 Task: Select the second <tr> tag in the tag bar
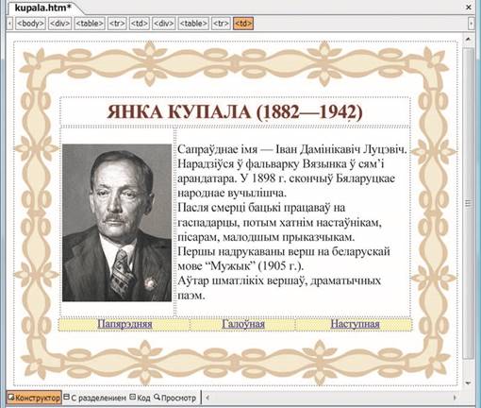click(x=221, y=24)
